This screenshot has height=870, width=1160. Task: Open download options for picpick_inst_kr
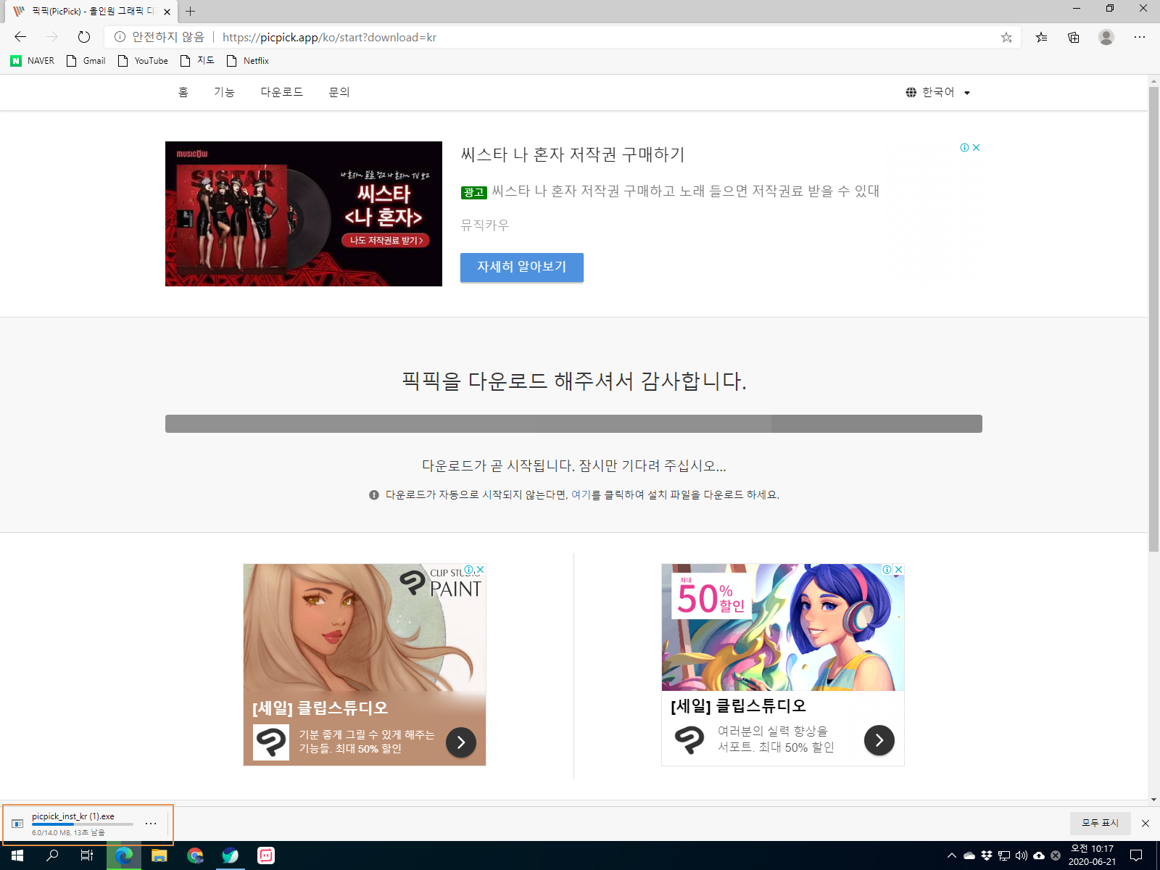point(151,824)
